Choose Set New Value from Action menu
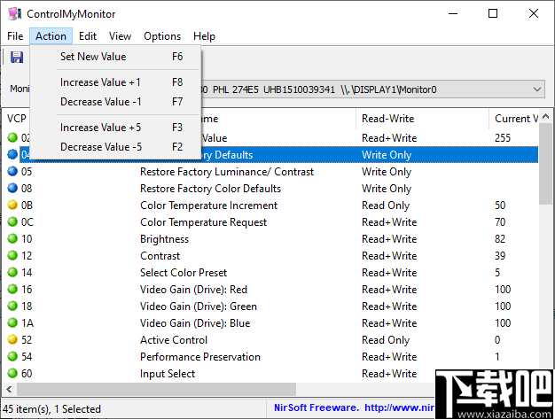Viewport: 555px width, 419px height. tap(116, 57)
